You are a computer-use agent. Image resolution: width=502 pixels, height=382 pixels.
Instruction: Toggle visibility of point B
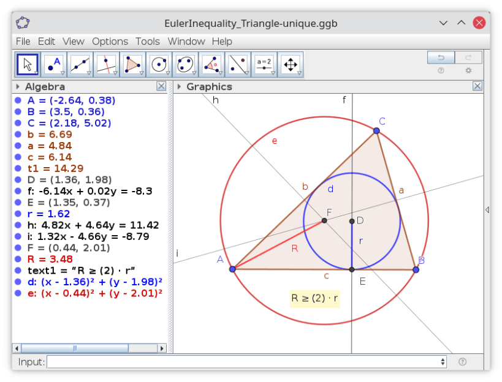[18, 111]
